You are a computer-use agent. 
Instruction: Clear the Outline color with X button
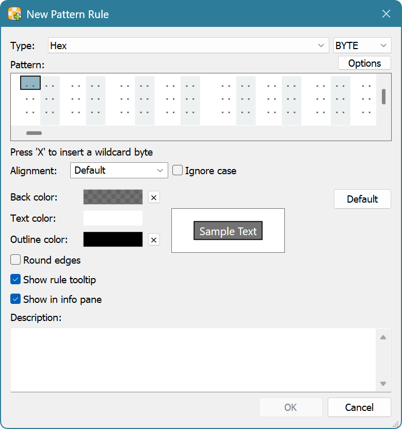click(154, 239)
